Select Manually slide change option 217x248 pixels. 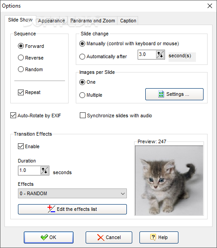[x=129, y=43]
